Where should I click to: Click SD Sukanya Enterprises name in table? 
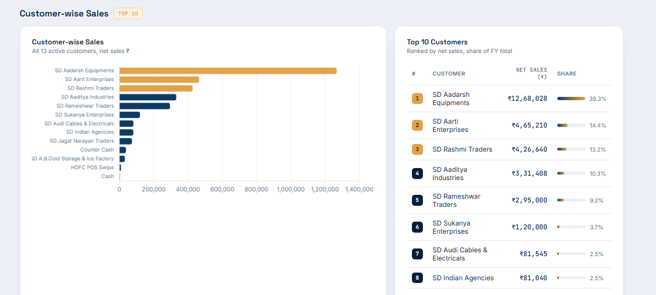[x=450, y=227]
